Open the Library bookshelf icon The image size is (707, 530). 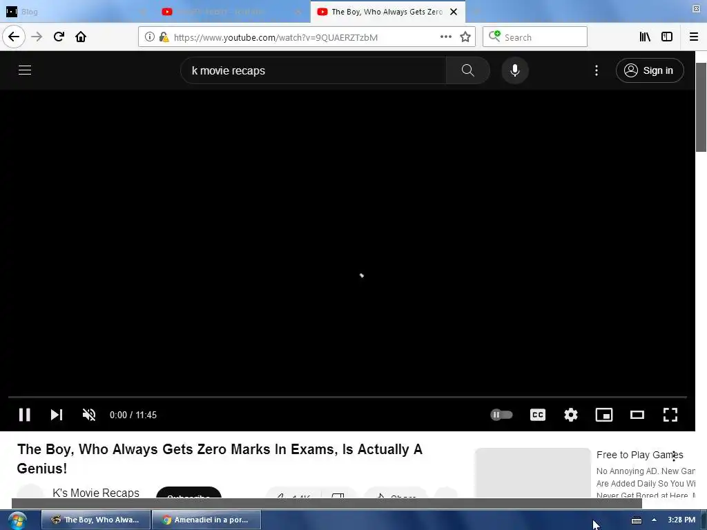click(x=645, y=37)
